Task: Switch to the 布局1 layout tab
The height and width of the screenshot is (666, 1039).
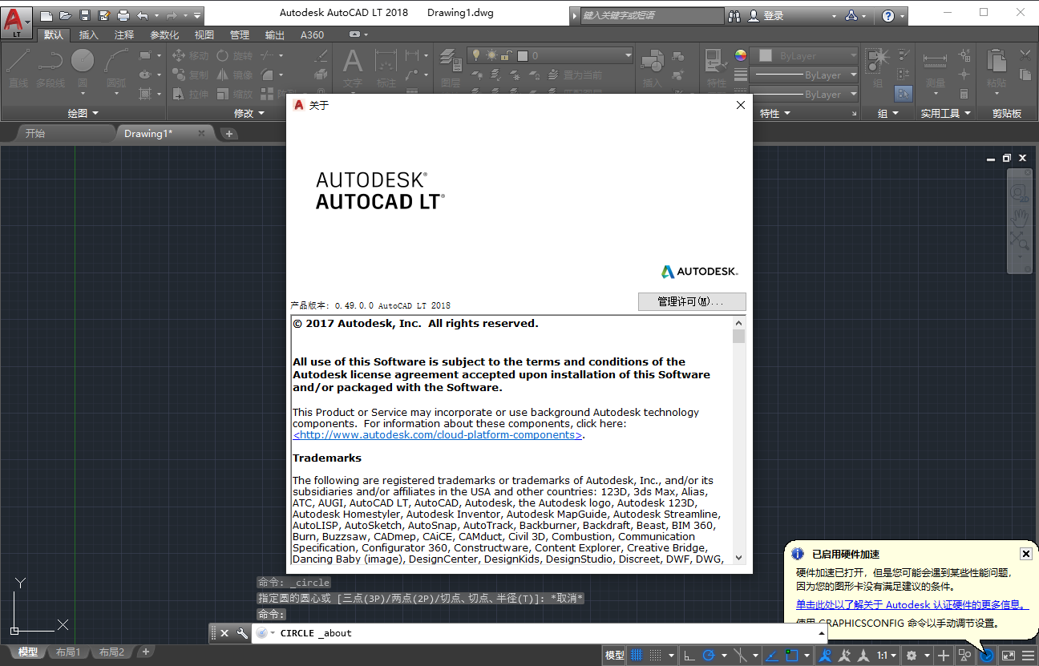Action: pyautogui.click(x=68, y=652)
